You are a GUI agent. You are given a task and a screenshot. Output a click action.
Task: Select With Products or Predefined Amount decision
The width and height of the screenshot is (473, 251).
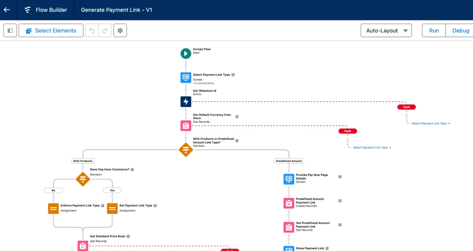pyautogui.click(x=186, y=150)
